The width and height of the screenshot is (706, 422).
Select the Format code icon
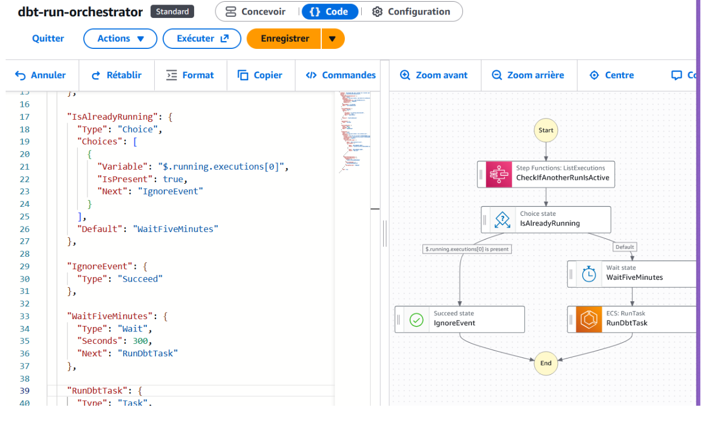pyautogui.click(x=172, y=75)
